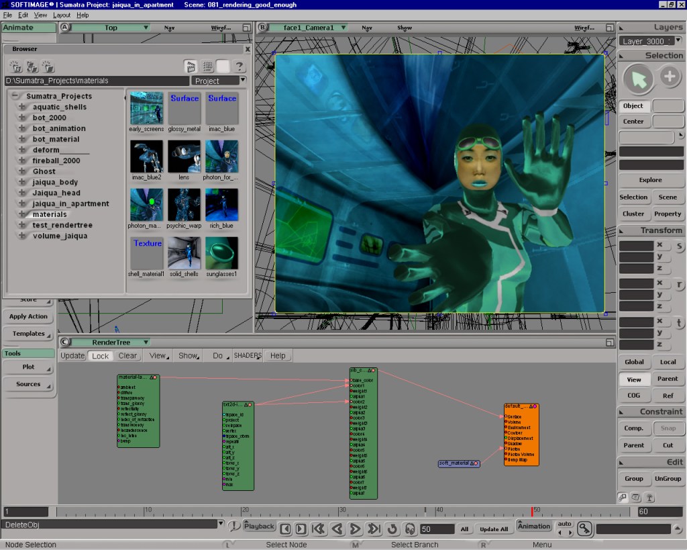Open the SHADERS menu in RenderTree
Image resolution: width=687 pixels, height=550 pixels.
click(248, 356)
